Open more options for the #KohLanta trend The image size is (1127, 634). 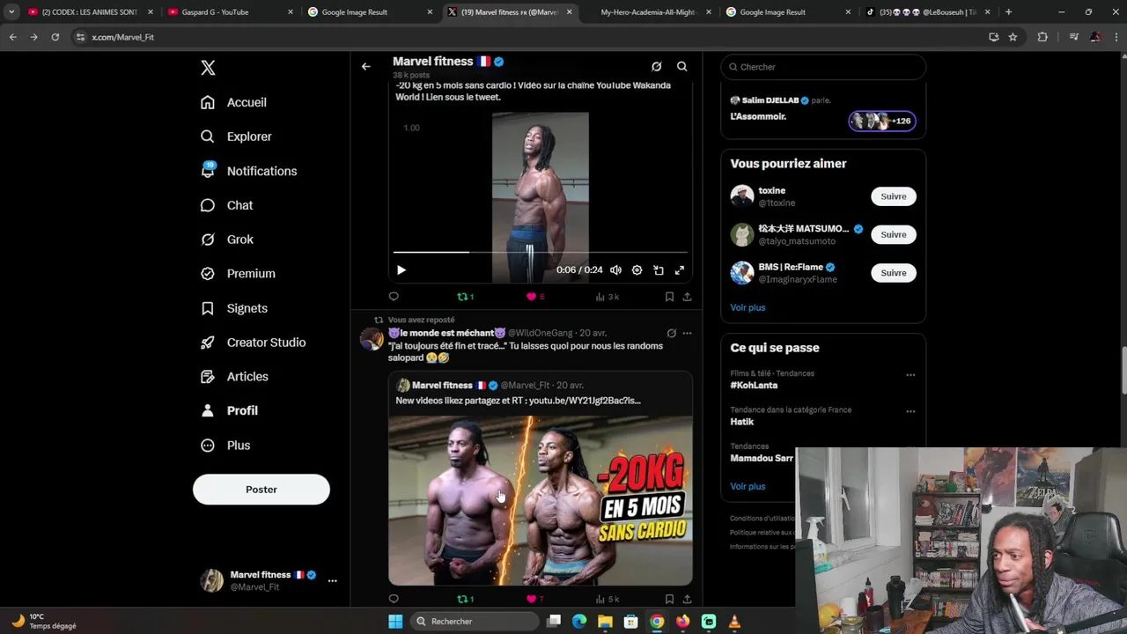(x=910, y=375)
